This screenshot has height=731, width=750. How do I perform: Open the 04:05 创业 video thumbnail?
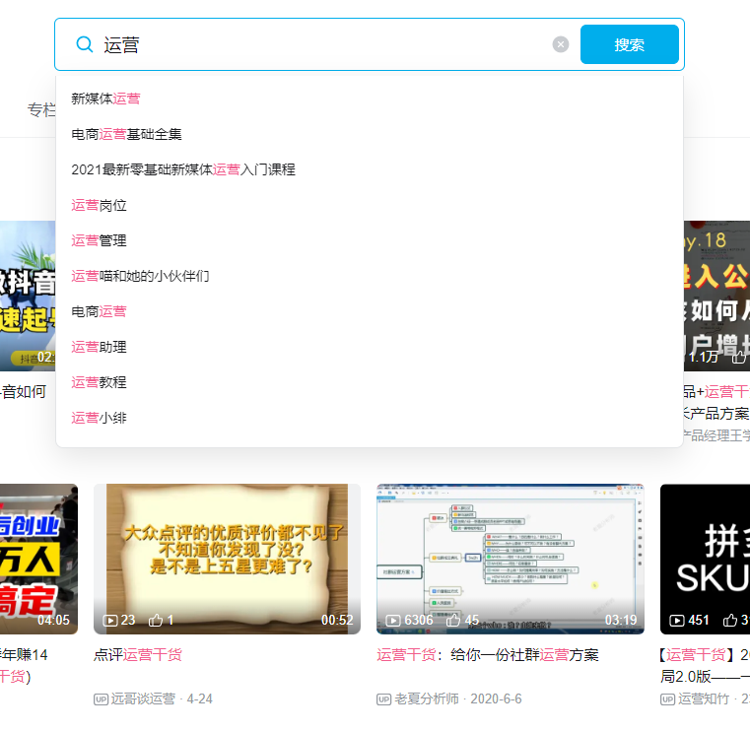point(38,559)
